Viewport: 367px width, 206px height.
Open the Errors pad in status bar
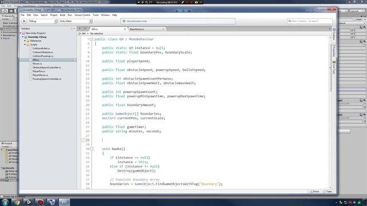(x=315, y=192)
